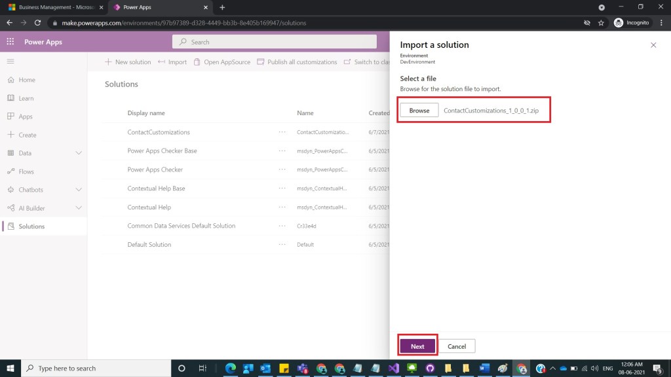Viewport: 671px width, 377px height.
Task: Go to Home in the sidebar
Action: (27, 80)
